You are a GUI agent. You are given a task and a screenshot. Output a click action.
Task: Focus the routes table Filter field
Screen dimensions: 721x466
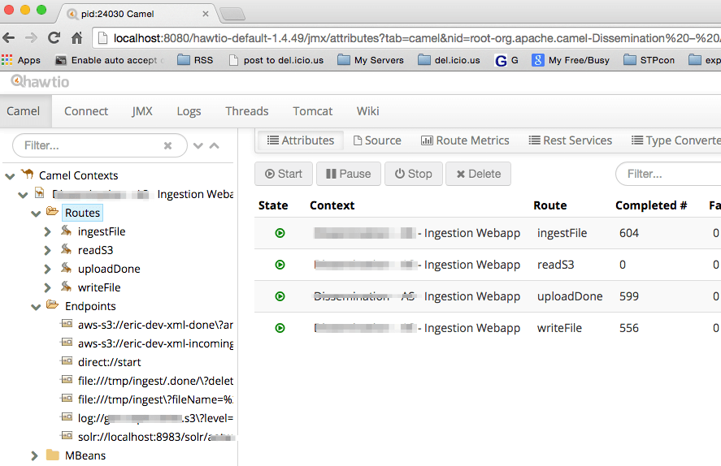[667, 174]
